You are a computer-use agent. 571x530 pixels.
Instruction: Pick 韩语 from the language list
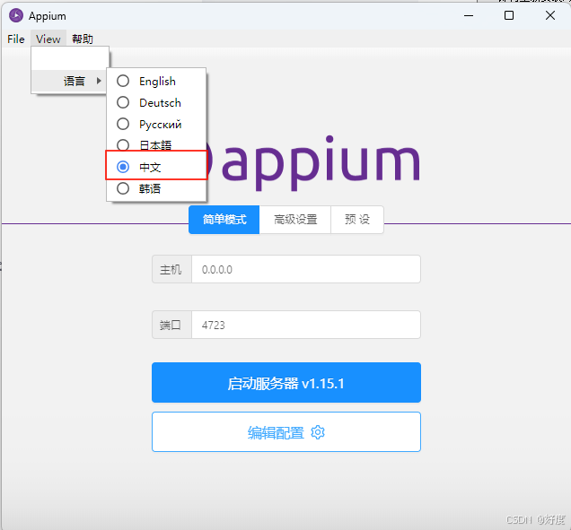point(156,188)
